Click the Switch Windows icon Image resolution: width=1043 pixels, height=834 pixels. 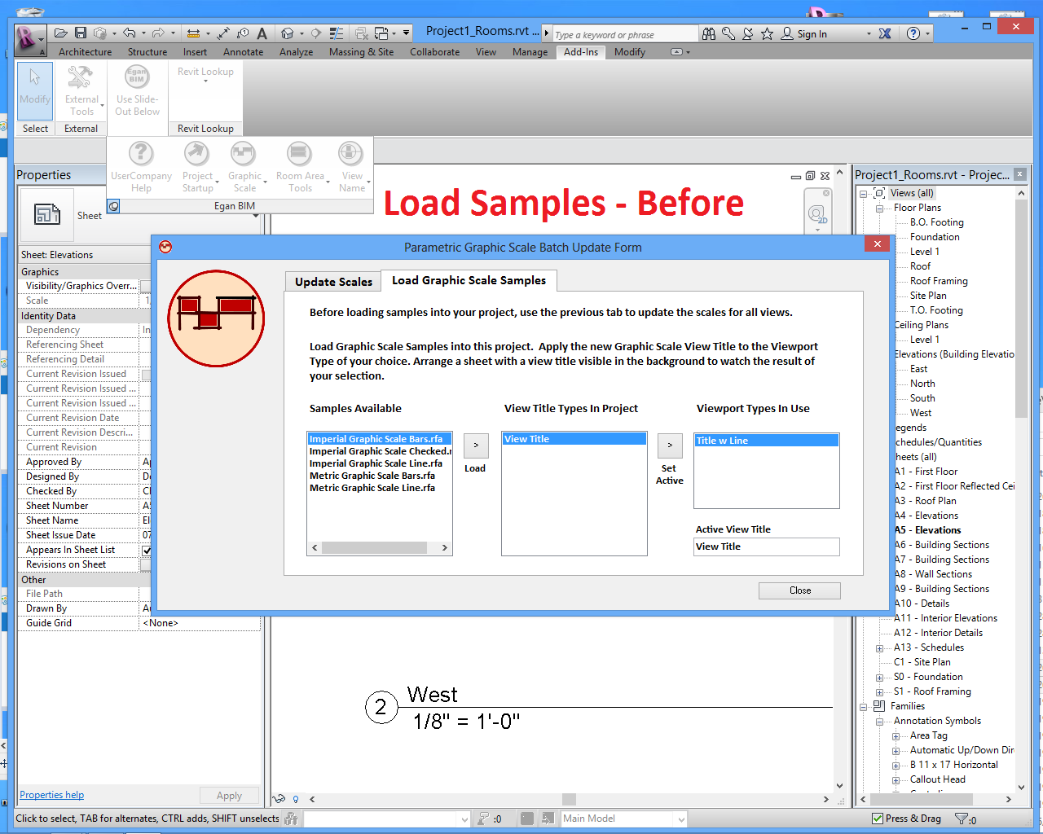point(381,33)
